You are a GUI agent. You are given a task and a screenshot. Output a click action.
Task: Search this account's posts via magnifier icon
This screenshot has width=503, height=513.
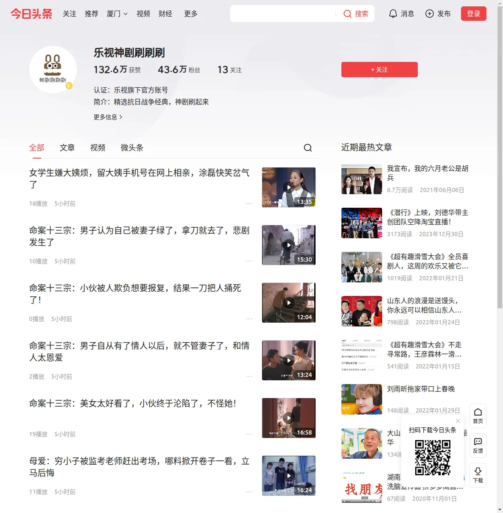pyautogui.click(x=308, y=148)
